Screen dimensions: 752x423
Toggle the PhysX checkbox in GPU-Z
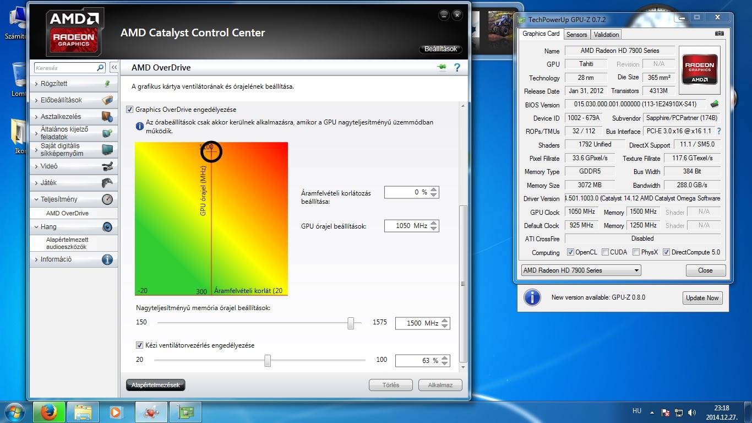point(636,252)
